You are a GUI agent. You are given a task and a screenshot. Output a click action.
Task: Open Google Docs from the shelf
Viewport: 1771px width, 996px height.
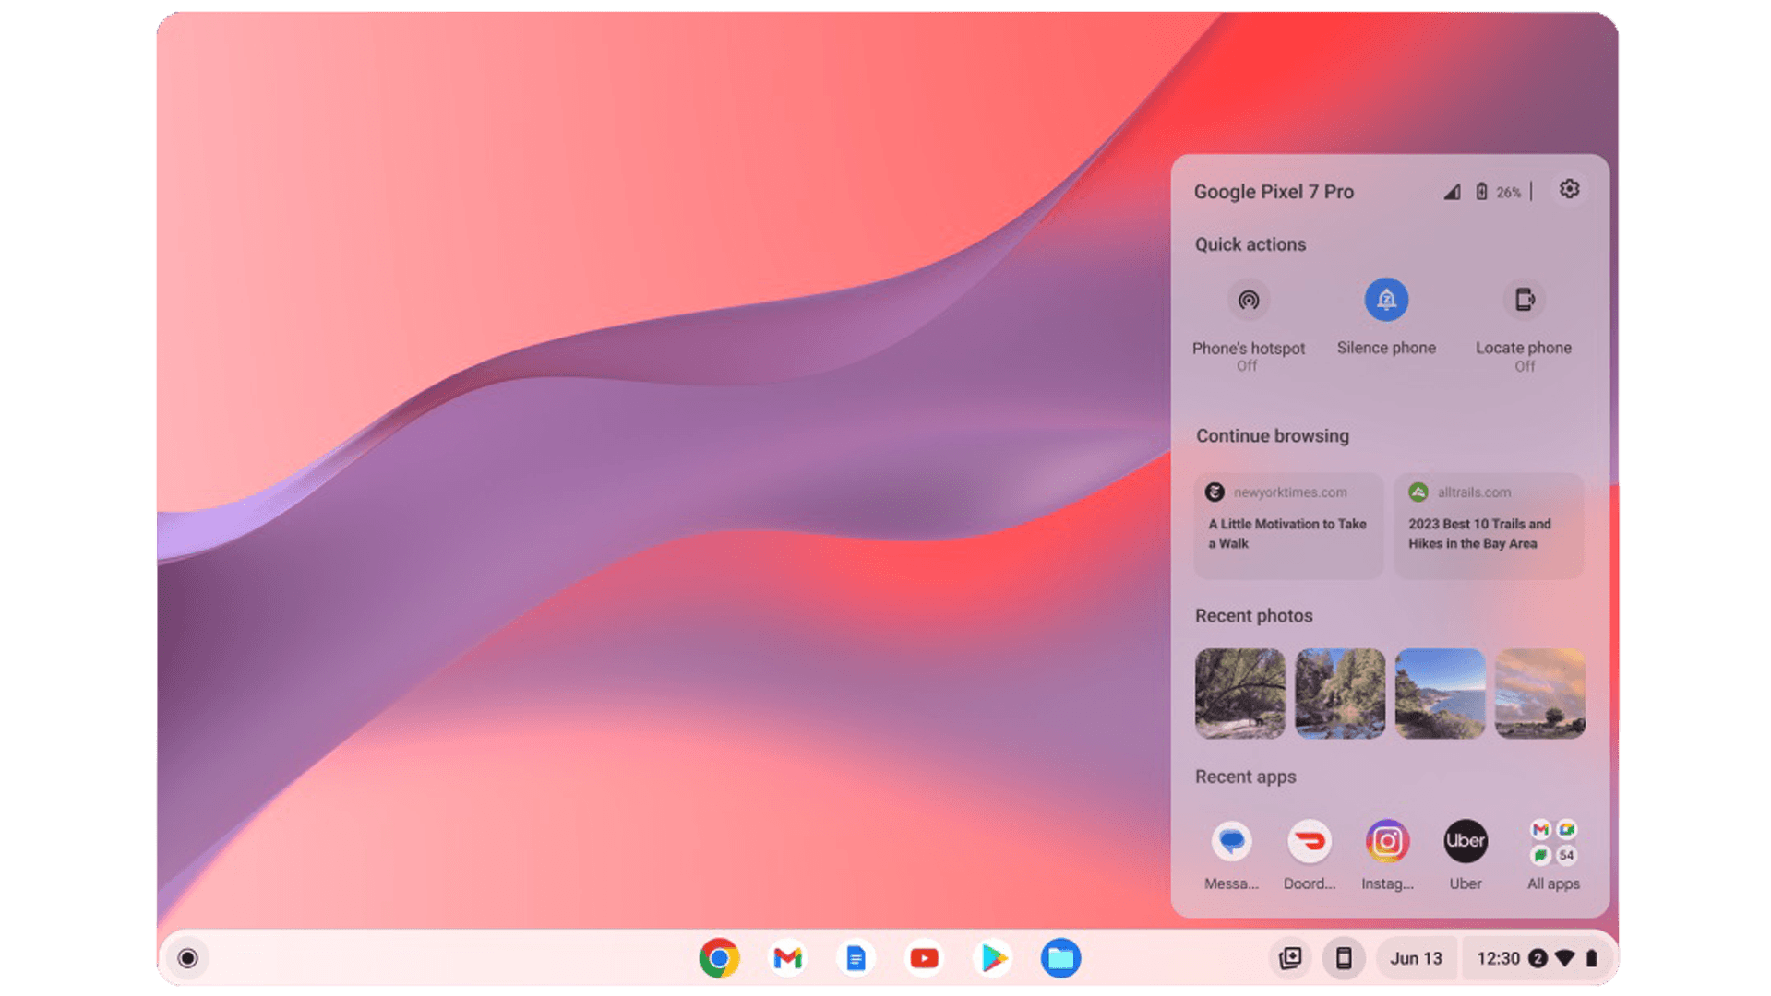[856, 958]
